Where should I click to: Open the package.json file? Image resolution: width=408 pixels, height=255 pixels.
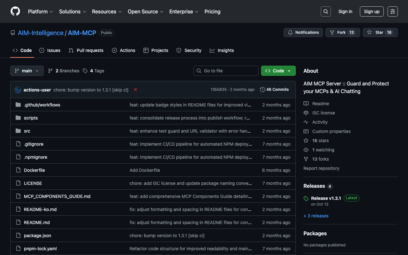37,236
